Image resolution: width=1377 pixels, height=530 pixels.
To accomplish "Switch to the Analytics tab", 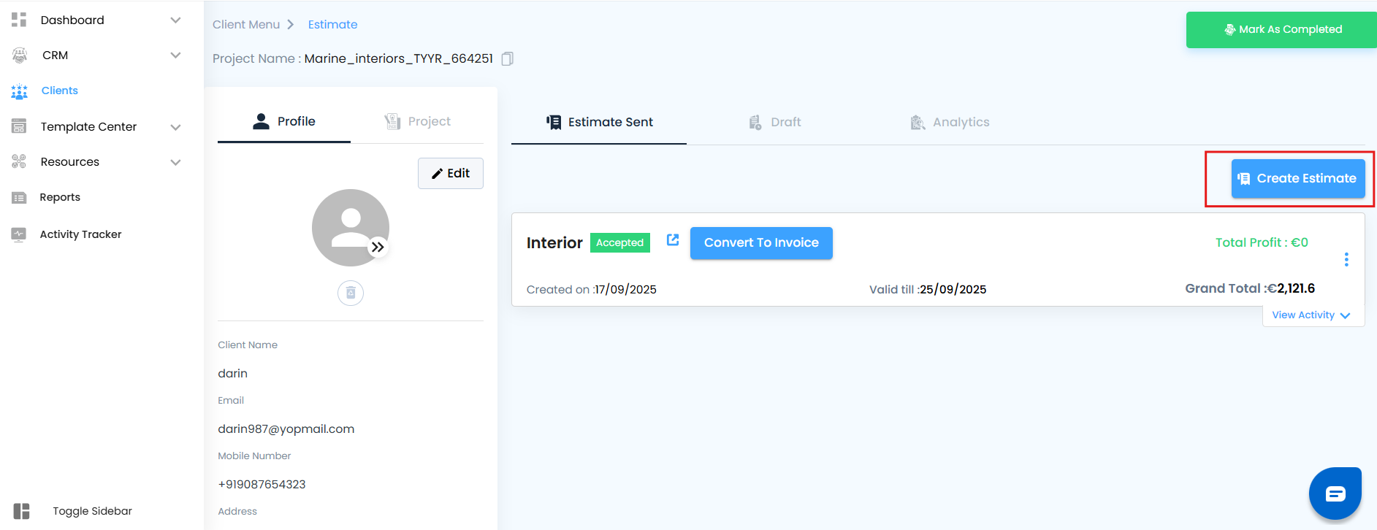I will point(950,122).
